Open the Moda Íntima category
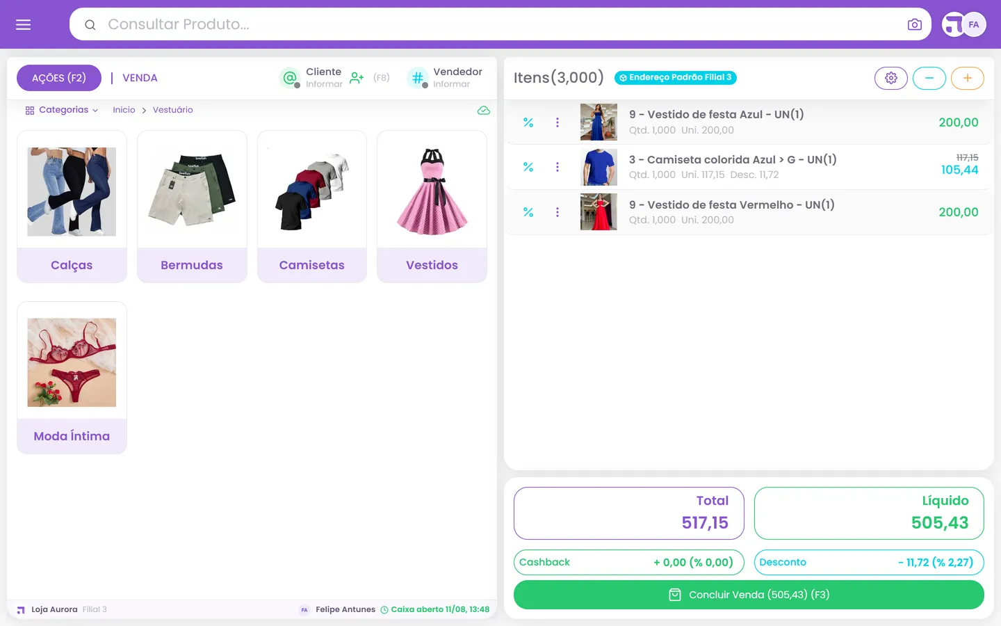This screenshot has height=626, width=1001. pos(72,378)
